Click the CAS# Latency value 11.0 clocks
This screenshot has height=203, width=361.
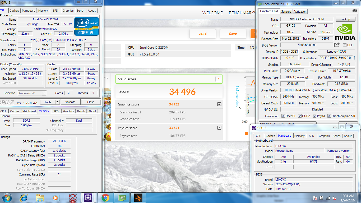59,151
